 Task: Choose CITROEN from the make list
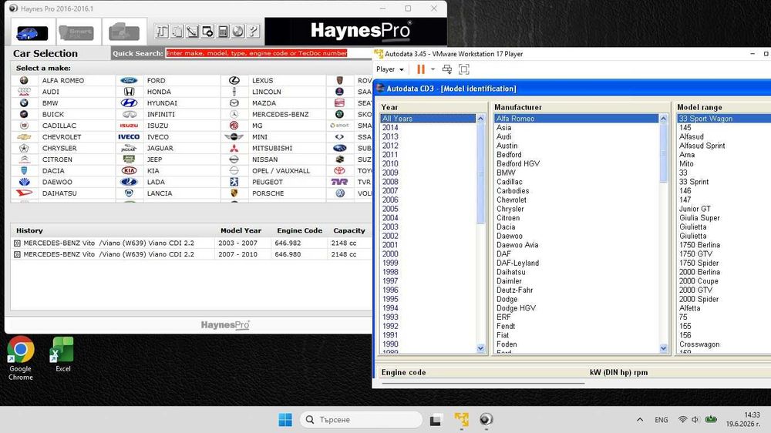pos(57,159)
